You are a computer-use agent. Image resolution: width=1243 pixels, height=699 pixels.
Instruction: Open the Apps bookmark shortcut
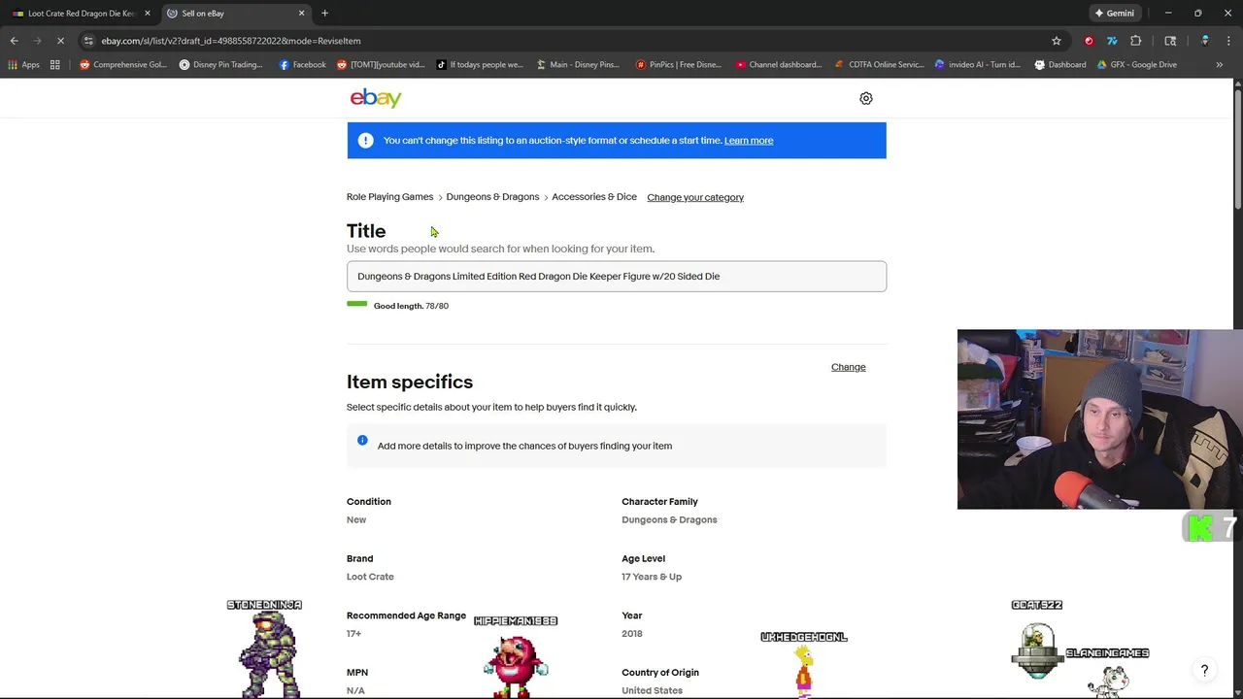[24, 65]
